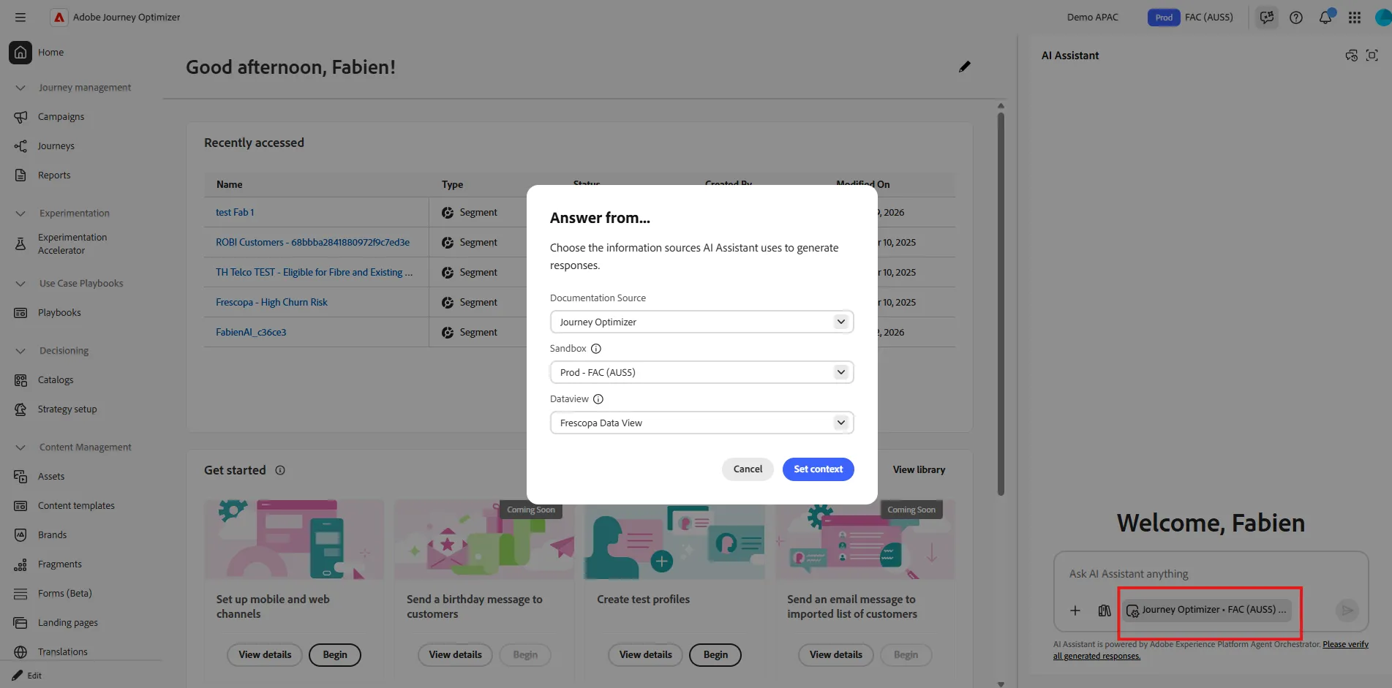Click the Set context button
The image size is (1392, 688).
(818, 469)
